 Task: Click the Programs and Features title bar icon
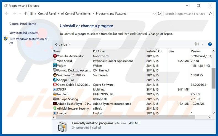coord(6,6)
